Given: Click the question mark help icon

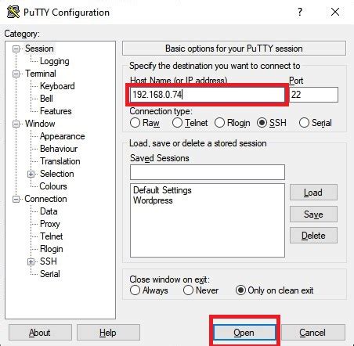Looking at the screenshot, I should [300, 12].
